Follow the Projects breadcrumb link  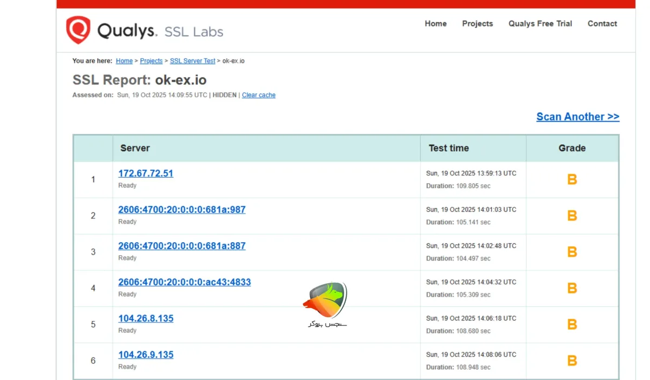[x=151, y=61]
